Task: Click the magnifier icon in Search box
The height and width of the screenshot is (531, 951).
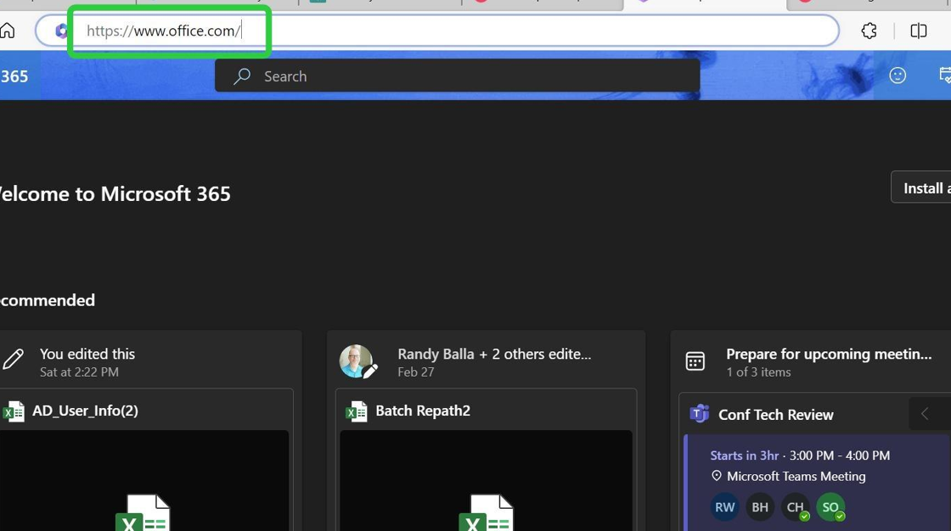Action: (x=242, y=76)
